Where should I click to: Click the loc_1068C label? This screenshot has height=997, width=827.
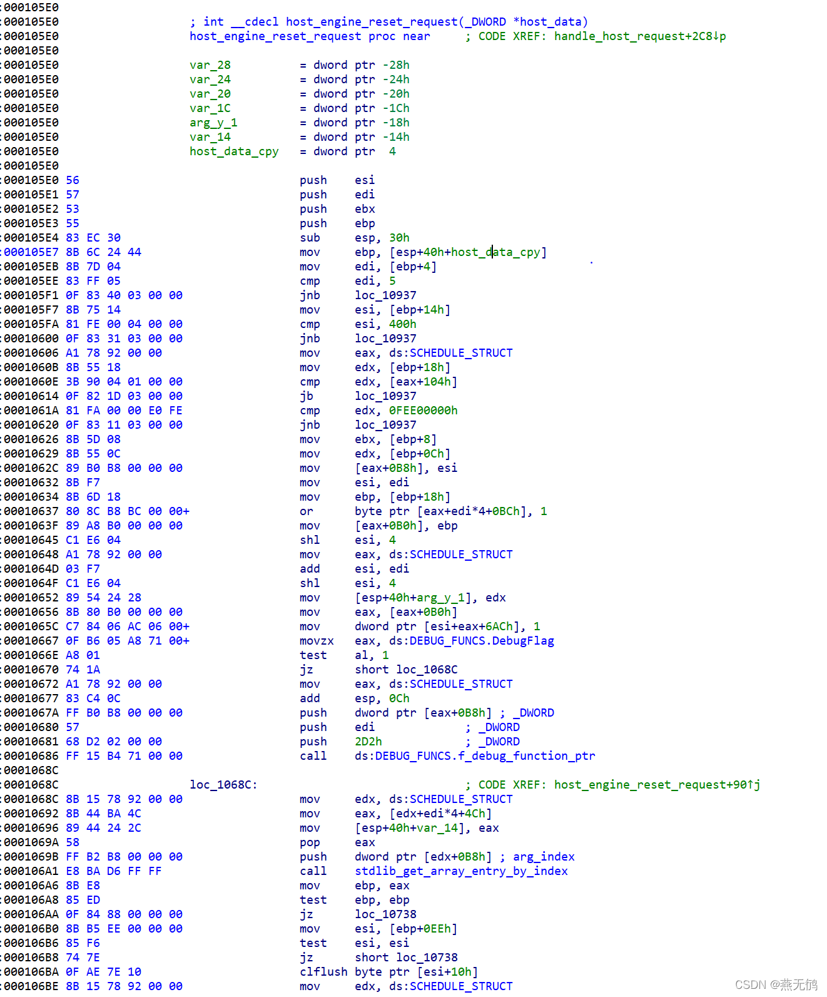coord(224,785)
